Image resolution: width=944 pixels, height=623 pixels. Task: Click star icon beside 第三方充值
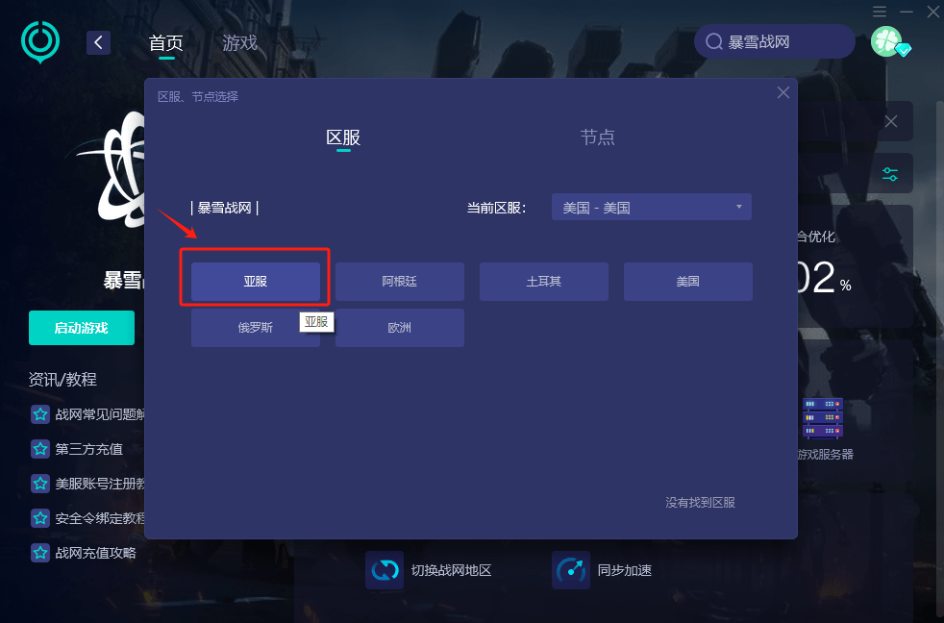(x=40, y=449)
